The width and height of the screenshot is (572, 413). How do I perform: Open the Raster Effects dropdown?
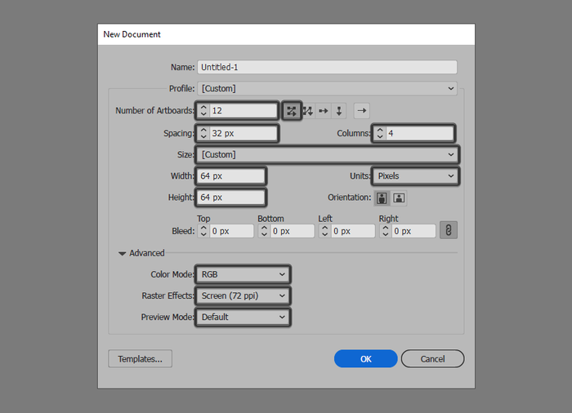[x=243, y=295]
